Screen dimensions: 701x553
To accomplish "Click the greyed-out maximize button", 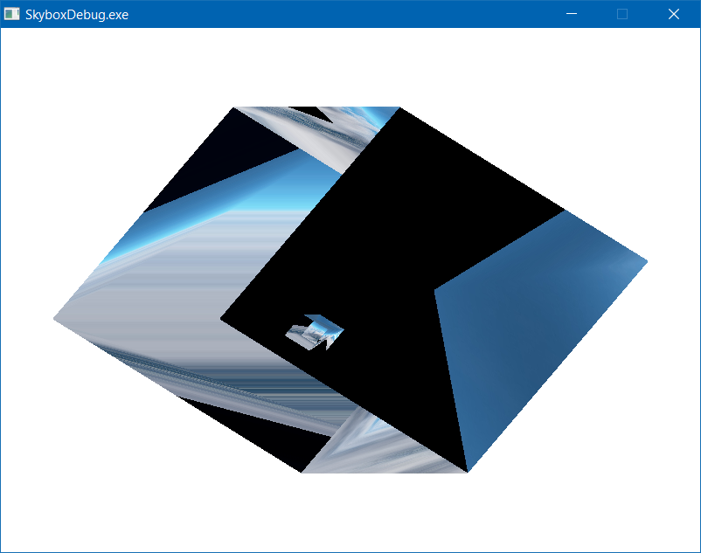I will point(622,14).
